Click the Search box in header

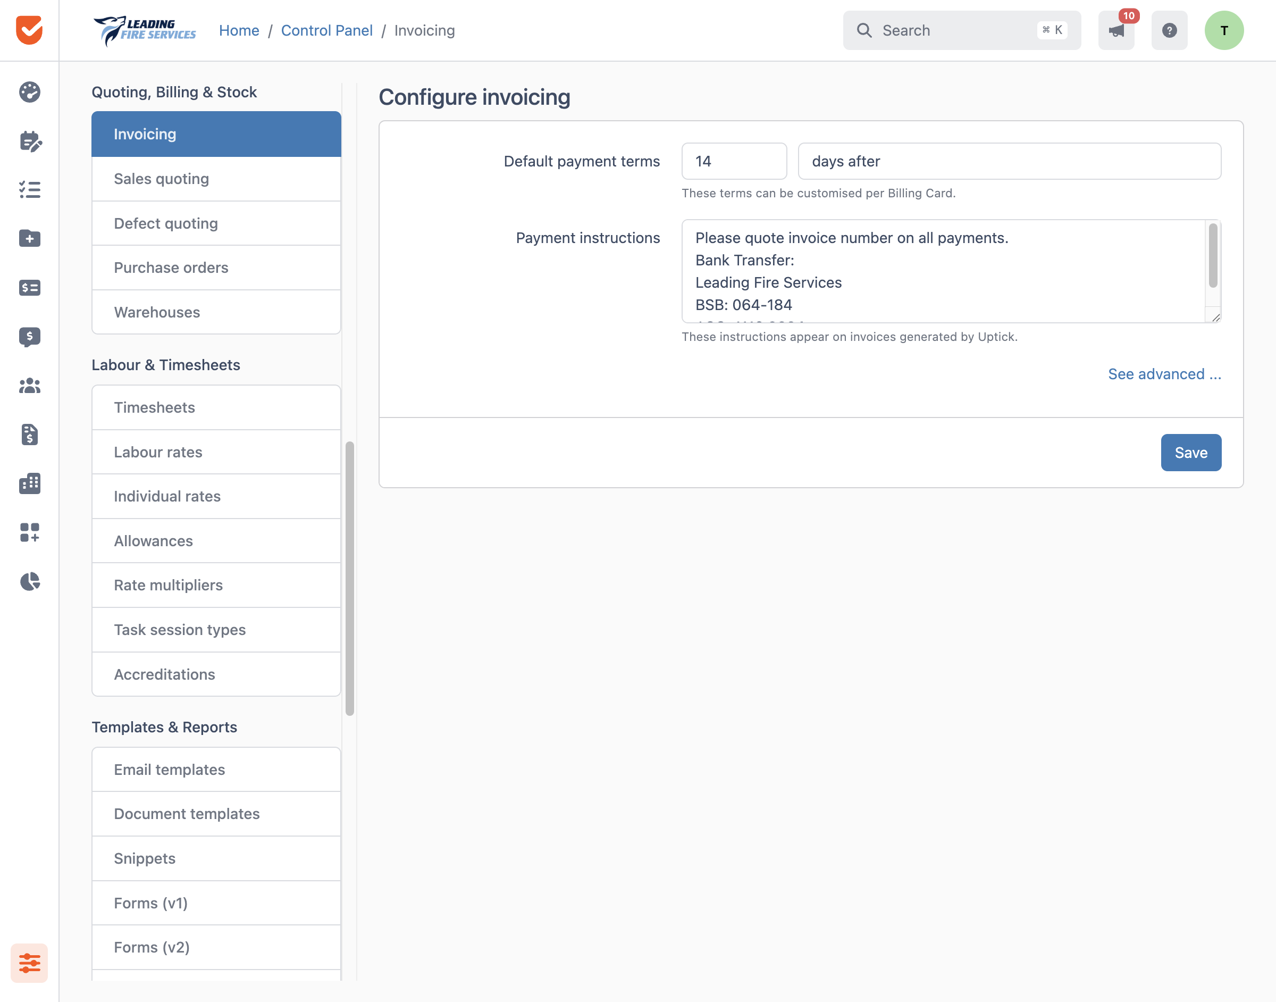(x=962, y=30)
